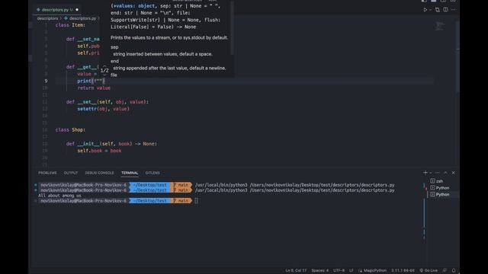Image resolution: width=488 pixels, height=274 pixels.
Task: Click the terminal vertical scrollbar
Action: [x=424, y=213]
